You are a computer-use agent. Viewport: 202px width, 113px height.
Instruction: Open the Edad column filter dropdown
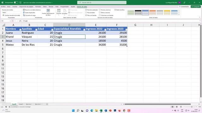(x=52, y=30)
